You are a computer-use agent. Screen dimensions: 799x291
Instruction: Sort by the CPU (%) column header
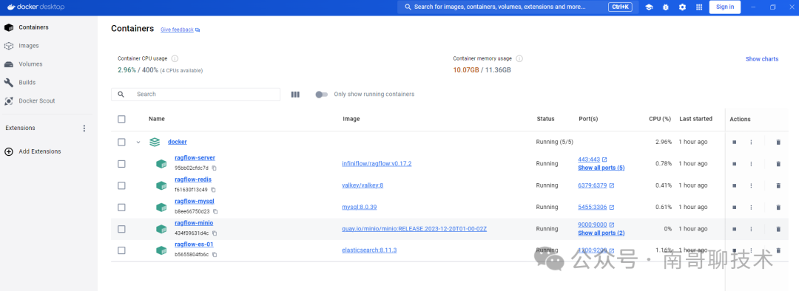tap(659, 119)
